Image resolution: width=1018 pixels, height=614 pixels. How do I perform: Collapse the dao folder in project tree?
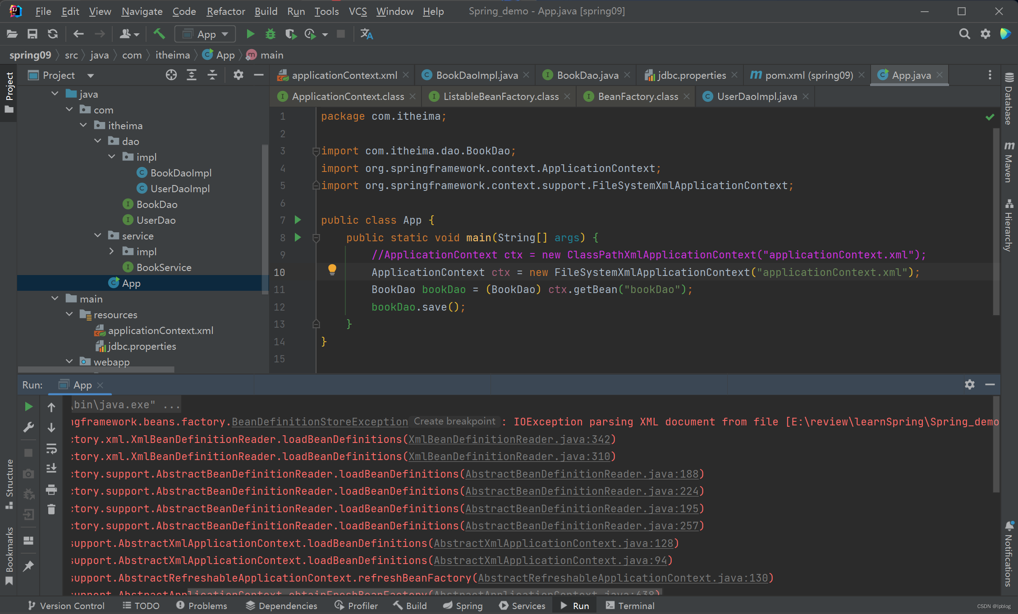click(x=98, y=141)
